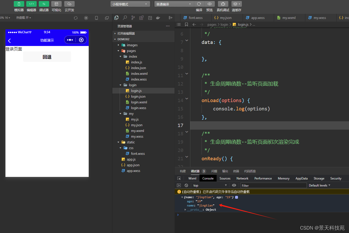The width and height of the screenshot is (349, 233).
Task: Click the 回退 button in simulator
Action: pyautogui.click(x=47, y=57)
